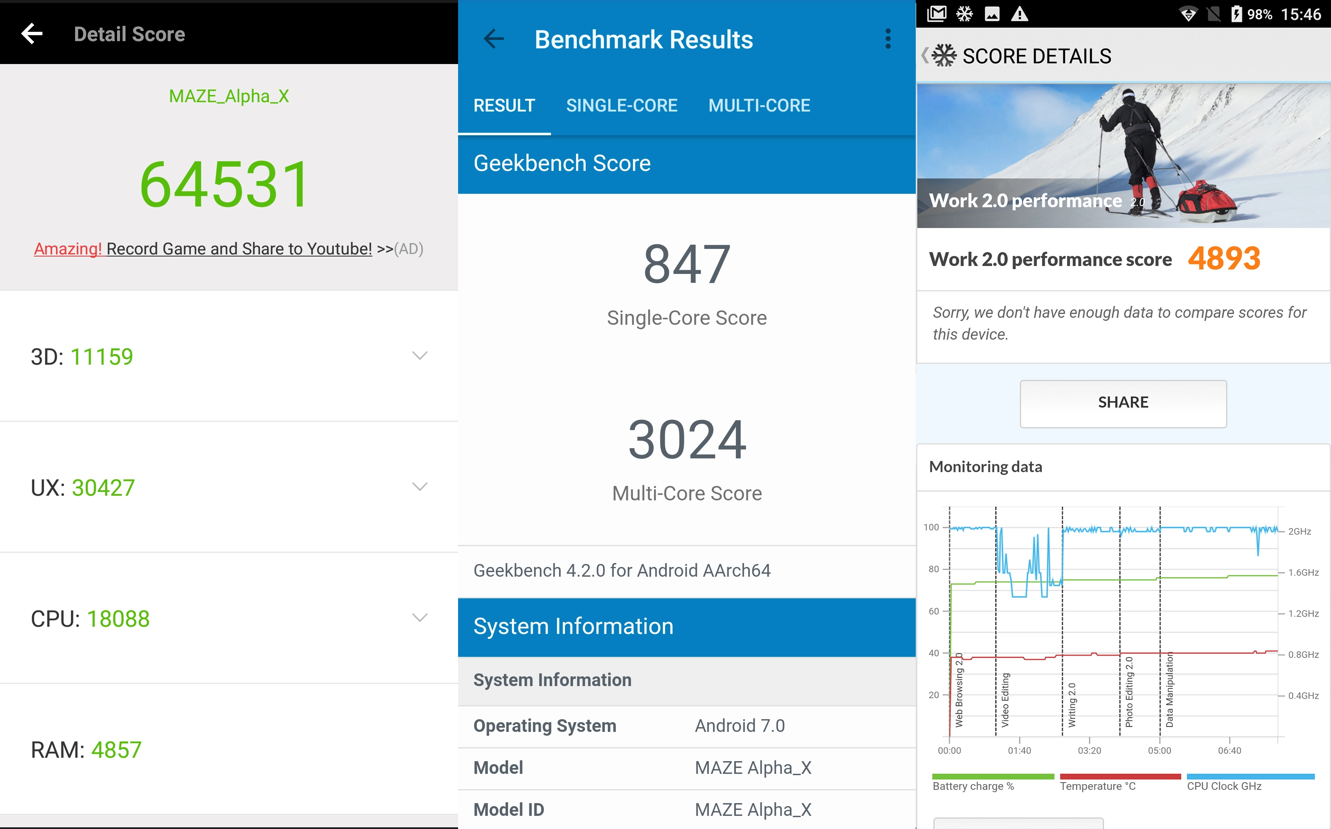Switch to the SINGLE-CORE tab
This screenshot has height=829, width=1331.
[x=621, y=105]
